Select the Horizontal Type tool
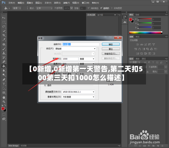169x148 pixels. [4, 84]
